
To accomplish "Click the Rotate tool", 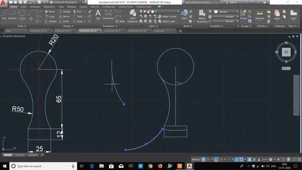I will [x=65, y=11].
